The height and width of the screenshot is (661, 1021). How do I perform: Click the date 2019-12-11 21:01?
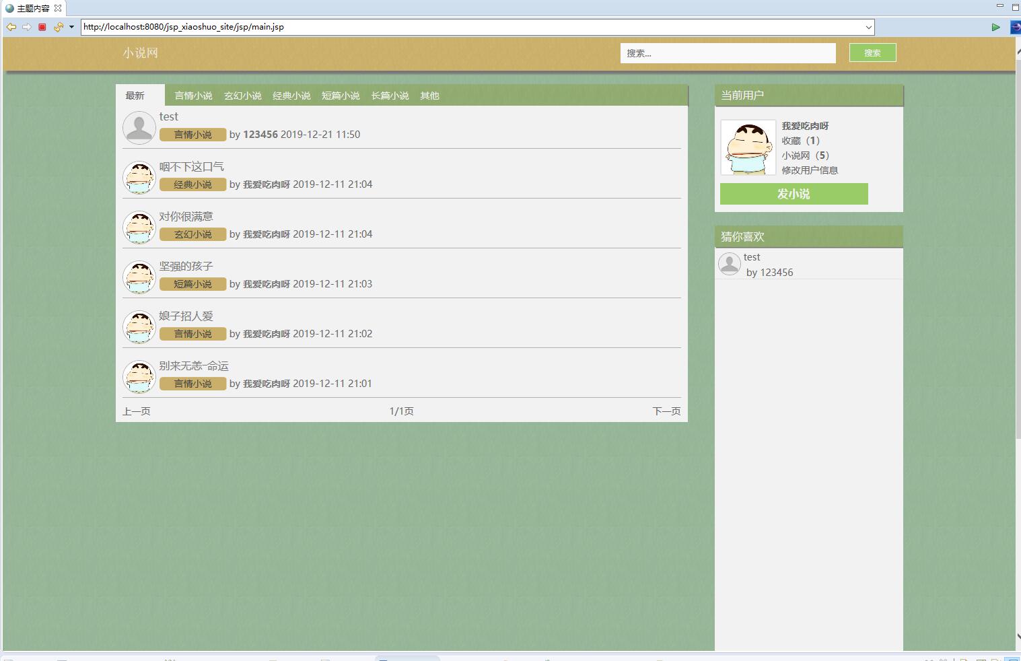tap(332, 384)
